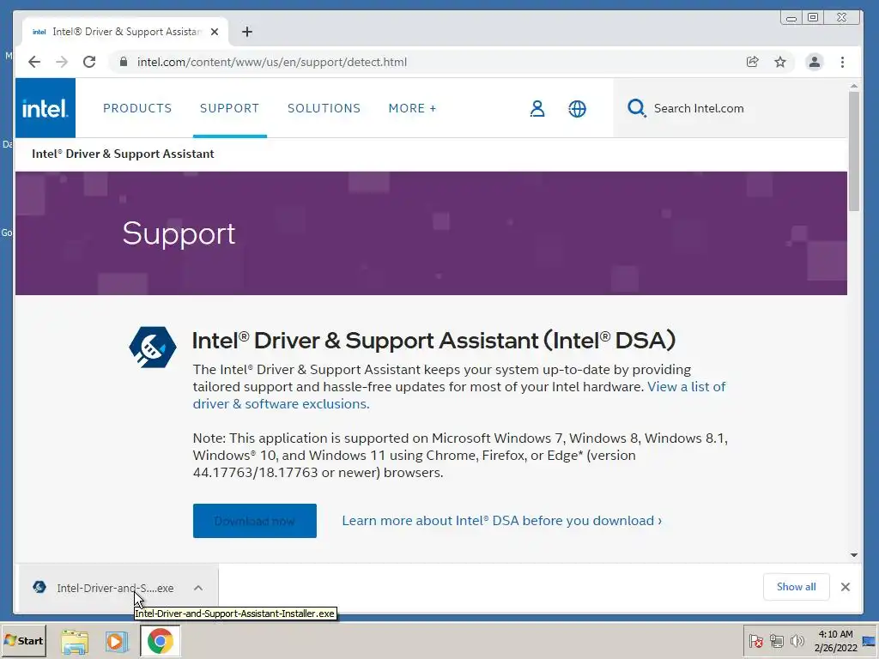The image size is (879, 659).
Task: Open the Chrome profile avatar
Action: tap(814, 62)
